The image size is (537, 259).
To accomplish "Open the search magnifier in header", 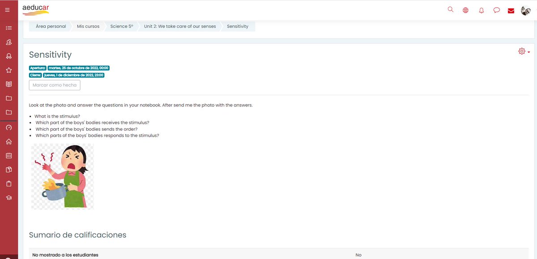I will 451,9.
